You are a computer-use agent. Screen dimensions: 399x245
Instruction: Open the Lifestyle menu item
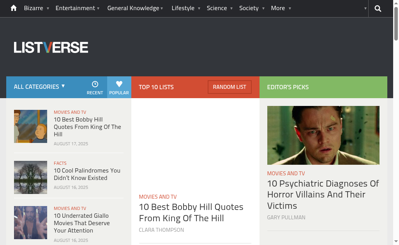183,8
